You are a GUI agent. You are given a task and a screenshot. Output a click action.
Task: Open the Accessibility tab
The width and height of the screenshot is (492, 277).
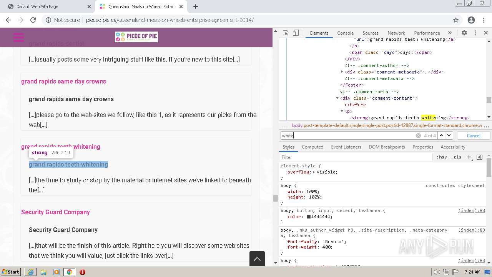(453, 147)
